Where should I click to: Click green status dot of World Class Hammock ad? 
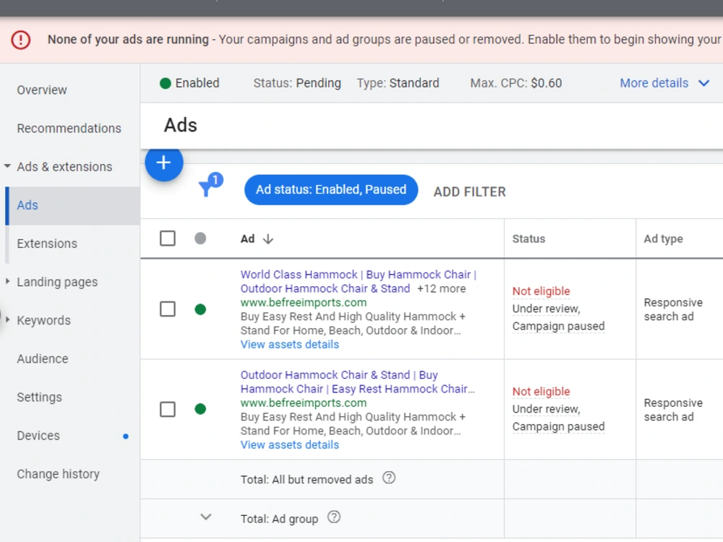coord(200,309)
